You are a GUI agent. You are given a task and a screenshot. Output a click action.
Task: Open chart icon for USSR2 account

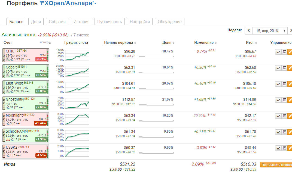[278, 148]
